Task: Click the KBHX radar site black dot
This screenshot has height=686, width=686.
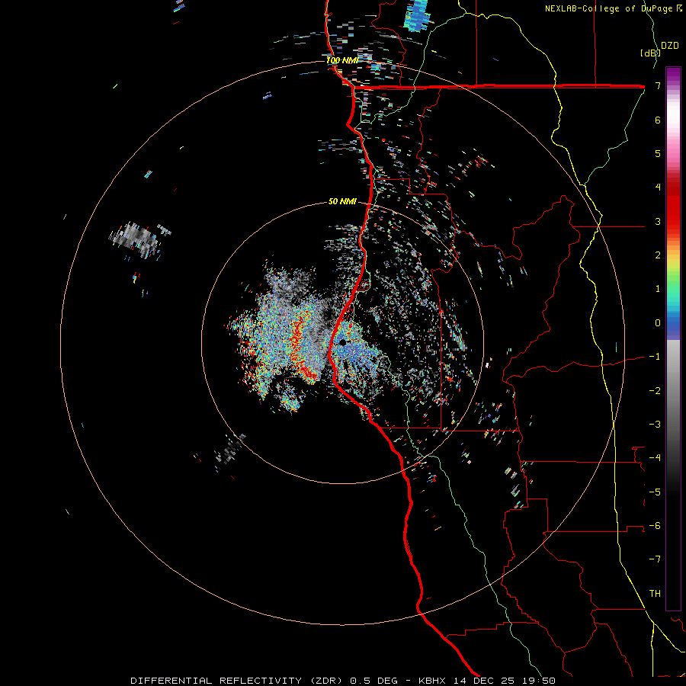Action: coord(342,342)
